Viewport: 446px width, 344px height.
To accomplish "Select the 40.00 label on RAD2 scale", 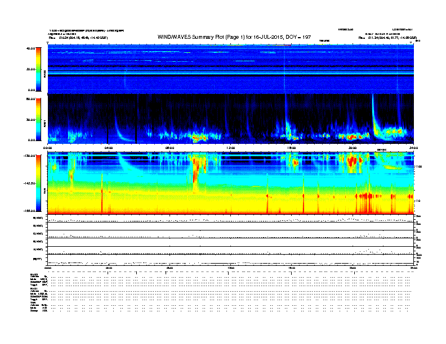I will coord(31,48).
